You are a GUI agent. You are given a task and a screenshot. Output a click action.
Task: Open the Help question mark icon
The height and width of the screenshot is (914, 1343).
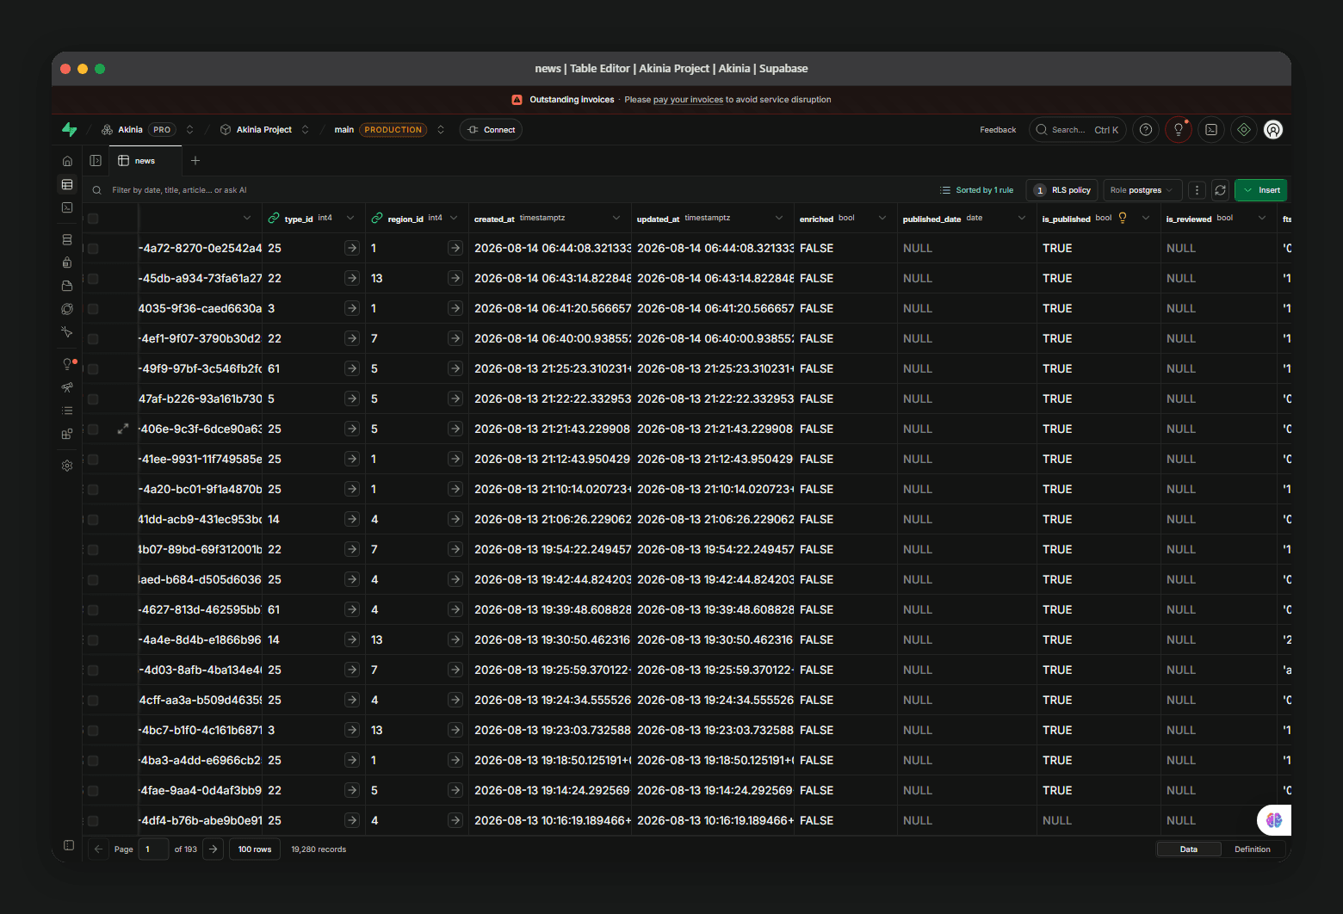coord(1146,130)
